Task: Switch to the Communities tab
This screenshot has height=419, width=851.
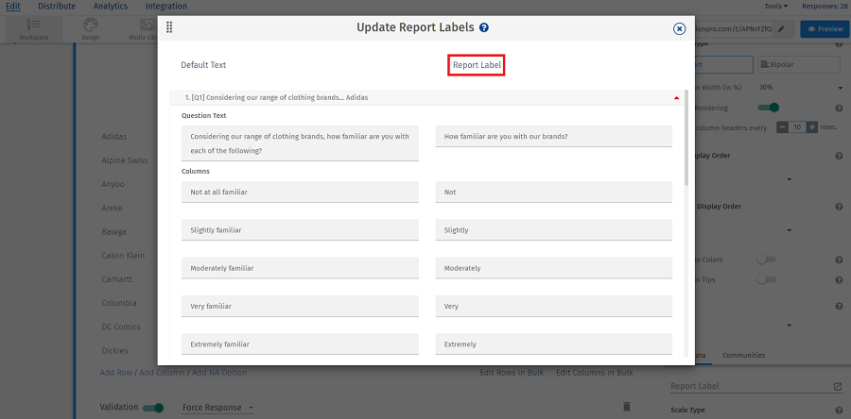Action: 743,355
